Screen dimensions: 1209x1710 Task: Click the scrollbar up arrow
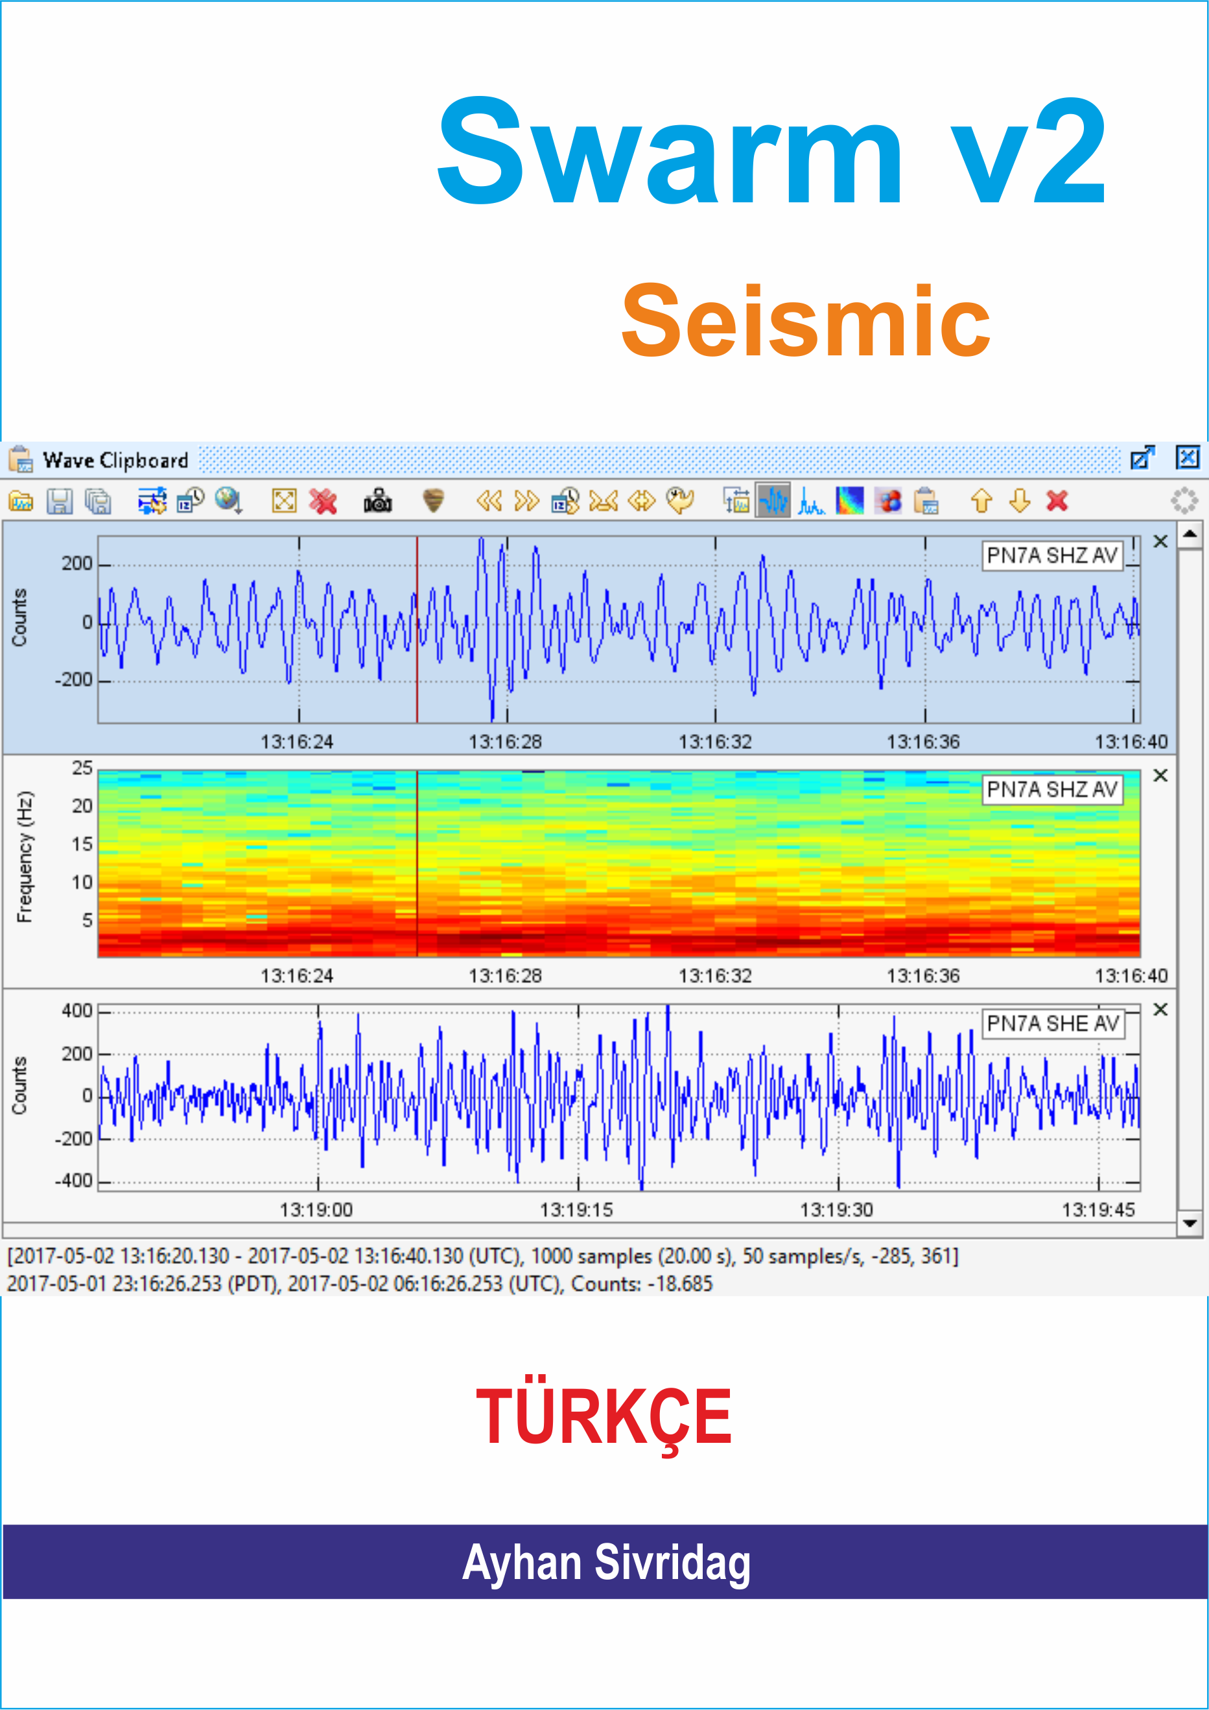coord(1190,534)
